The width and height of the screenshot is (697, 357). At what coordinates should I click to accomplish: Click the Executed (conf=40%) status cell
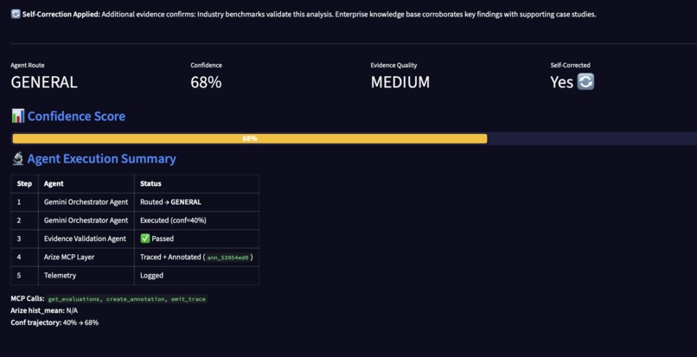196,220
